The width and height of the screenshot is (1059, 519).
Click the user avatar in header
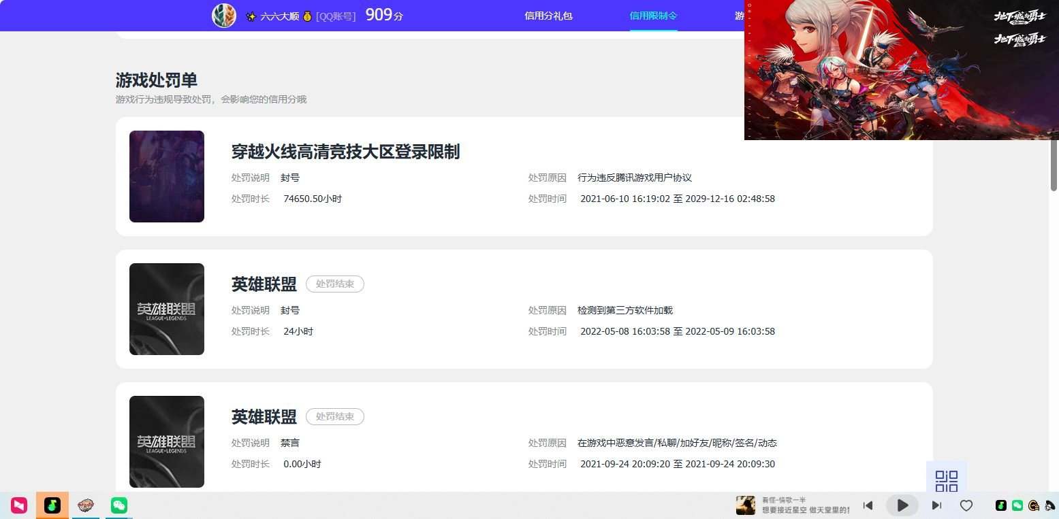click(x=224, y=15)
